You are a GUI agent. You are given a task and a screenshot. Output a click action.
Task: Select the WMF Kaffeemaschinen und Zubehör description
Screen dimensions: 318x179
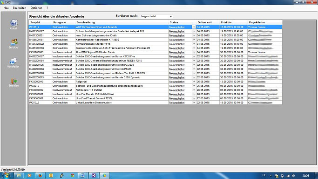122,27
